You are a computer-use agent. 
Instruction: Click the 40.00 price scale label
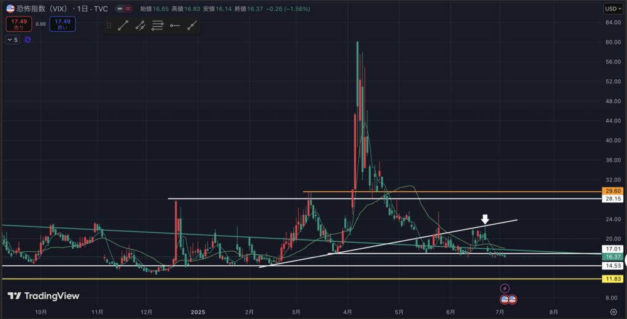614,141
